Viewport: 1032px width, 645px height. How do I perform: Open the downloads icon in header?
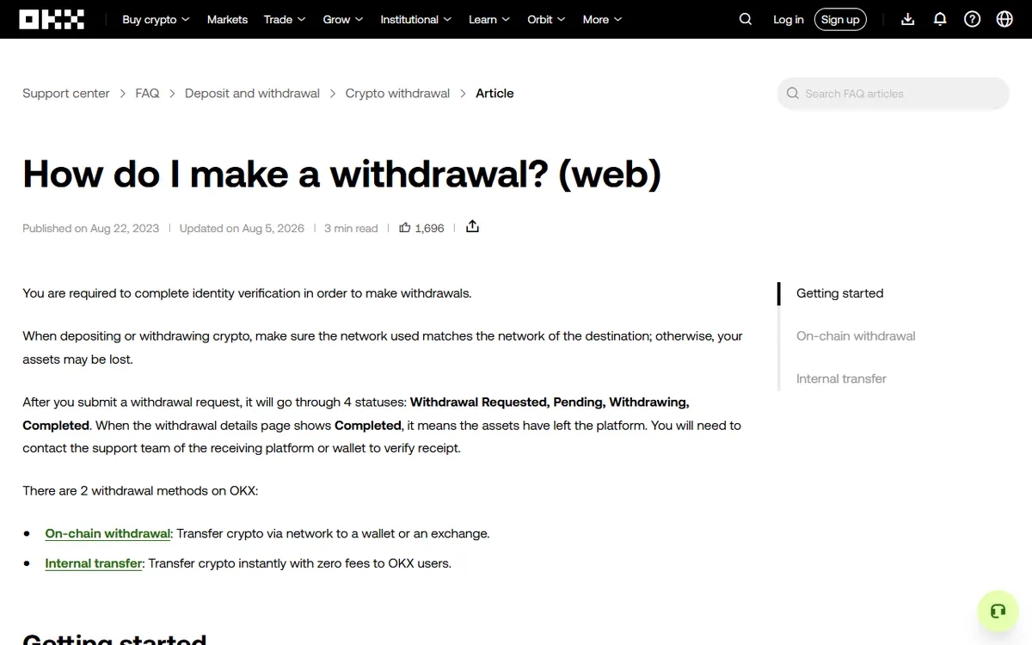[907, 19]
